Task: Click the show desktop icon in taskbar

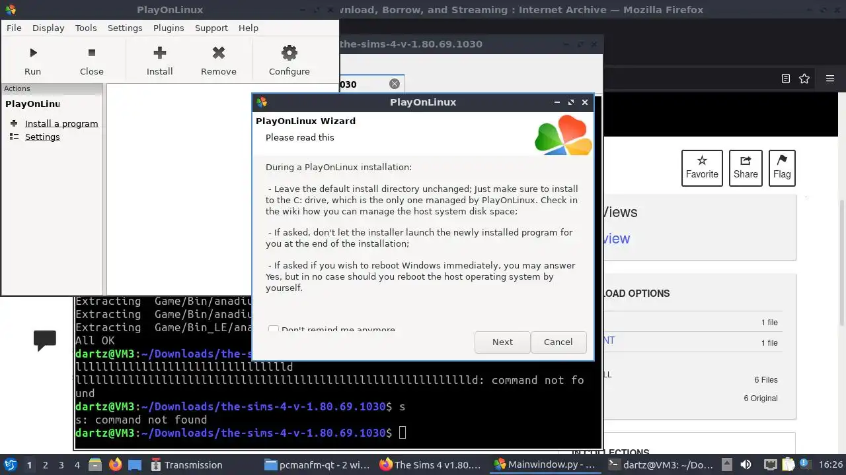Action: pos(134,465)
